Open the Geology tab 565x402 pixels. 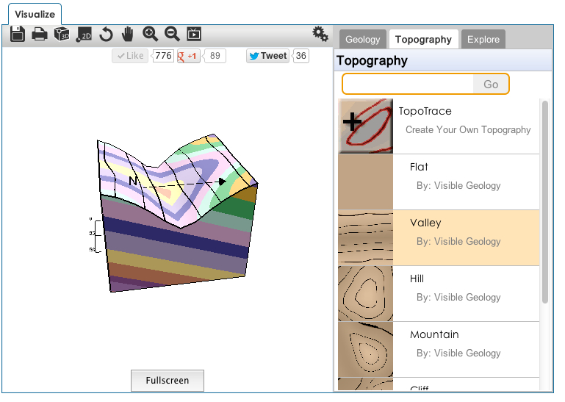(x=362, y=40)
